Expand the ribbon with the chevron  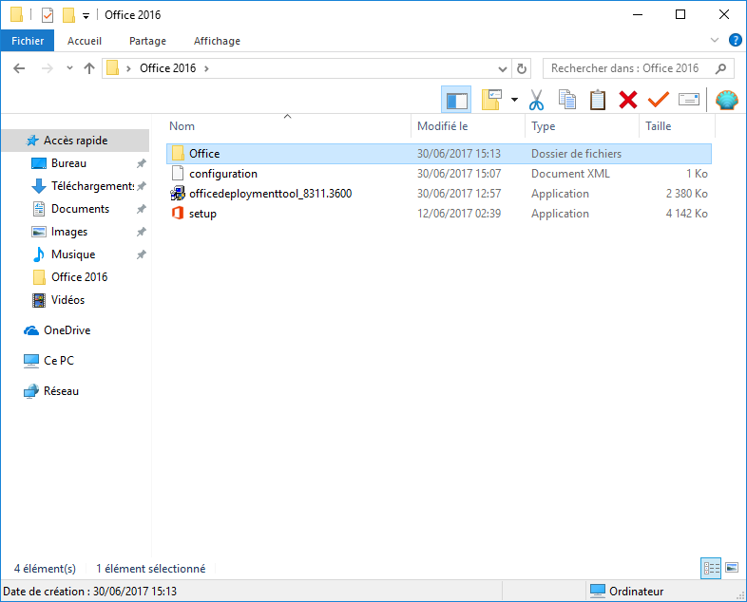715,40
